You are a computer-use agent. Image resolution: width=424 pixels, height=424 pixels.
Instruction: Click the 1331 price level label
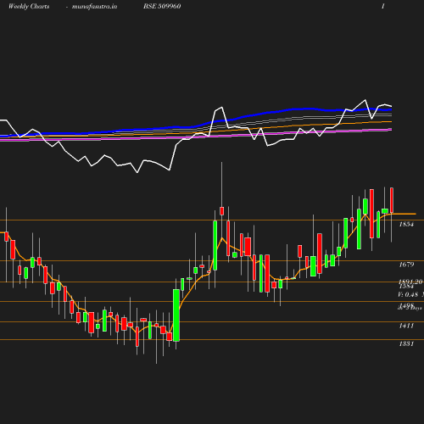[406, 343]
